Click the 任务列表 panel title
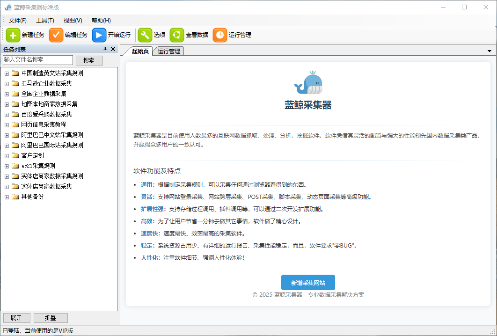The width and height of the screenshot is (497, 336). point(15,49)
